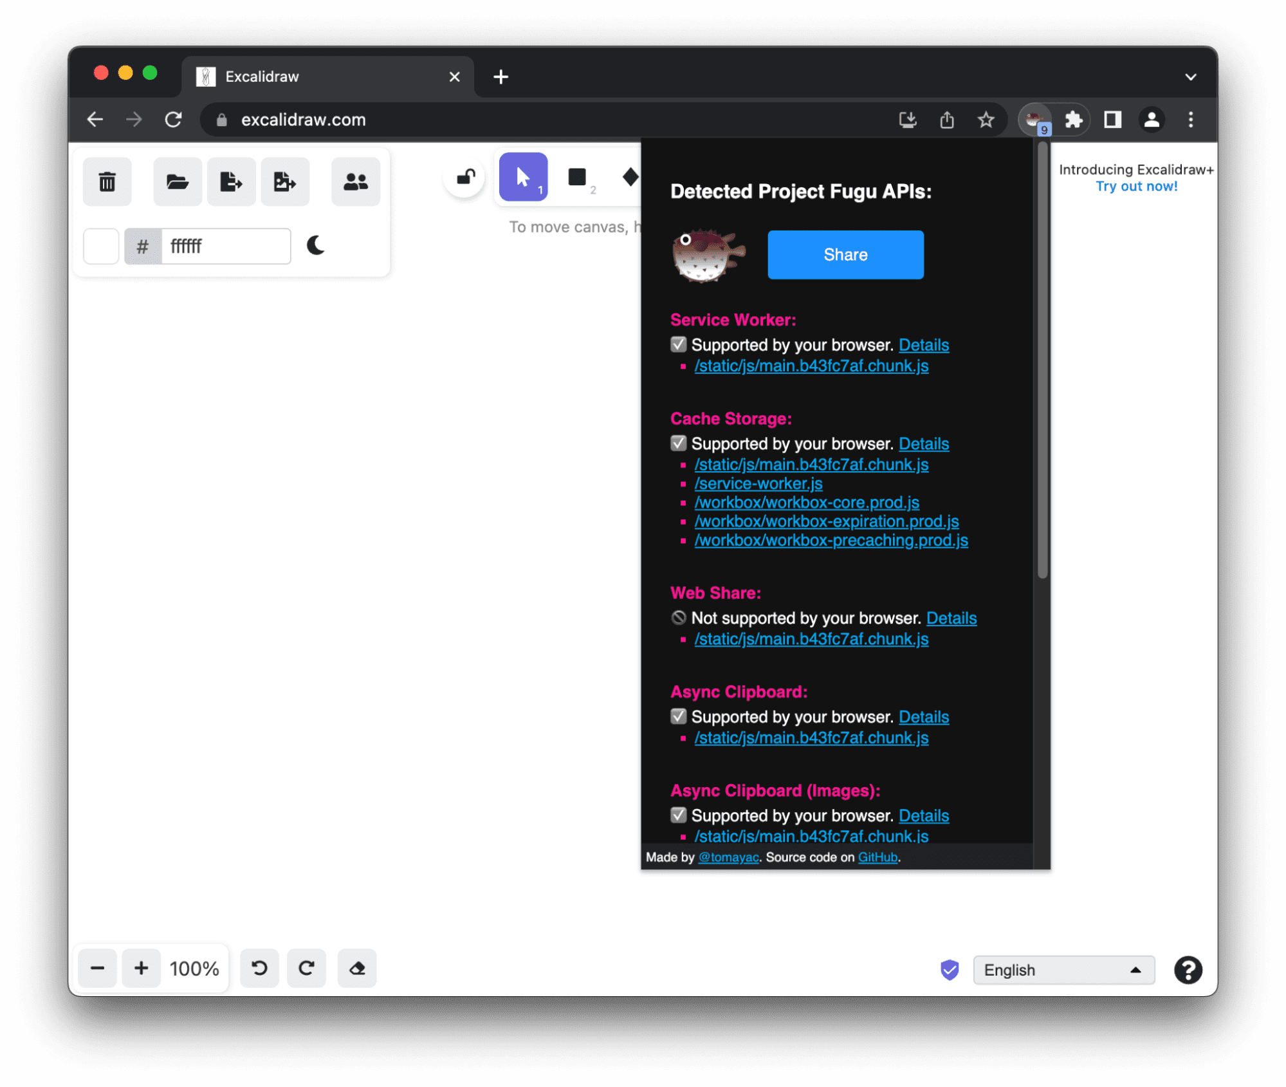This screenshot has width=1286, height=1087.
Task: Click the delete/trash tool icon
Action: pos(108,181)
